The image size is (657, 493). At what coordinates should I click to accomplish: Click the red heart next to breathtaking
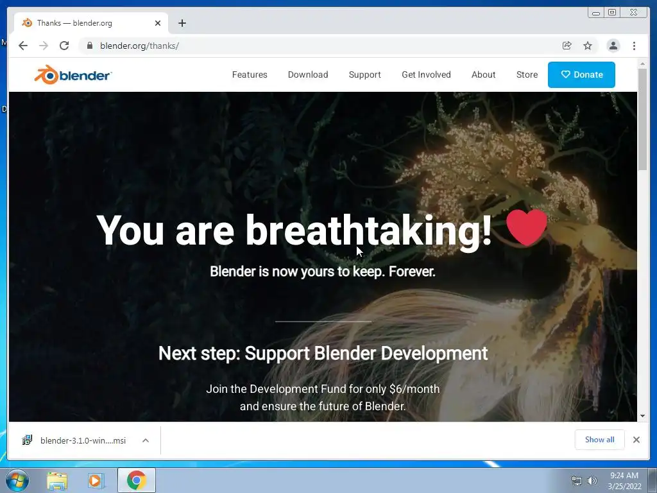point(526,227)
